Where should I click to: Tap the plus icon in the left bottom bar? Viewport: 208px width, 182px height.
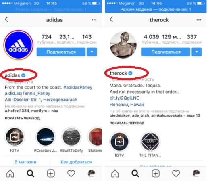(51, 174)
